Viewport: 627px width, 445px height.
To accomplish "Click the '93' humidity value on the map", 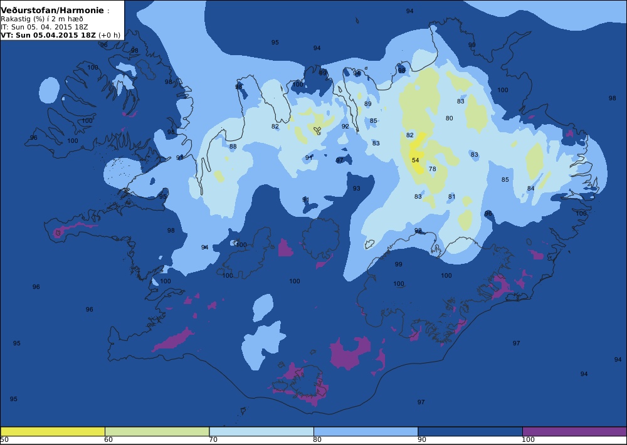I will point(356,188).
